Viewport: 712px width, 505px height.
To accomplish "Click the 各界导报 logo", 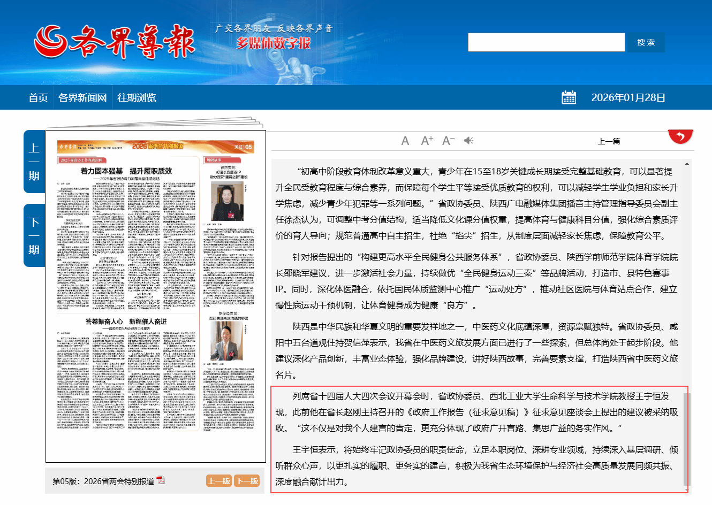I will pos(115,42).
